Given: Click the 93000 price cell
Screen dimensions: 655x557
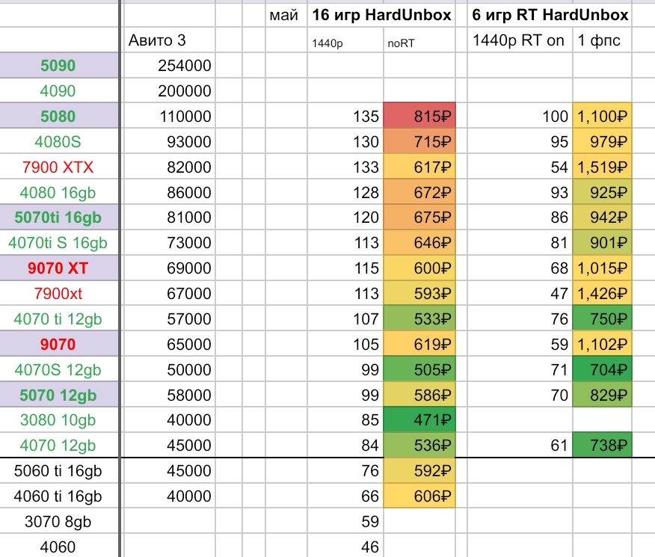Looking at the screenshot, I should tap(170, 141).
